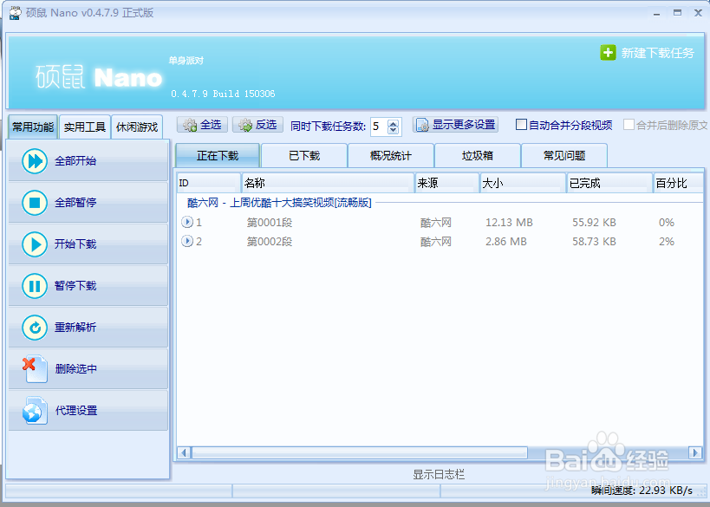Open 正在下载 tab

tap(218, 156)
